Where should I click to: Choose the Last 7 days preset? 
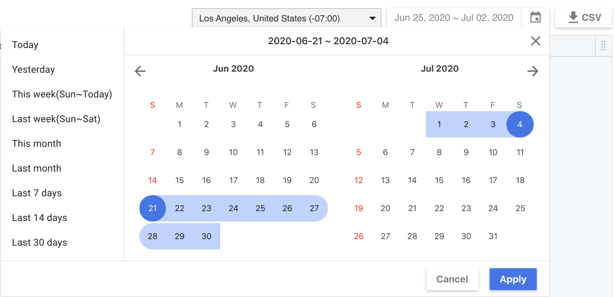37,193
